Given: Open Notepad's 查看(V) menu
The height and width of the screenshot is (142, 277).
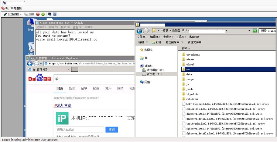Looking at the screenshot, I should [78, 27].
